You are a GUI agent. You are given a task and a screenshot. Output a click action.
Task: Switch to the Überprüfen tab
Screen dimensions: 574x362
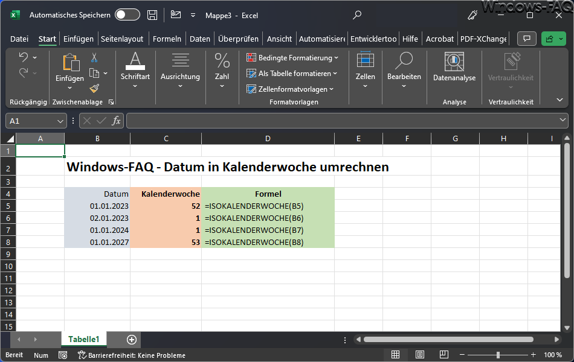pyautogui.click(x=238, y=39)
